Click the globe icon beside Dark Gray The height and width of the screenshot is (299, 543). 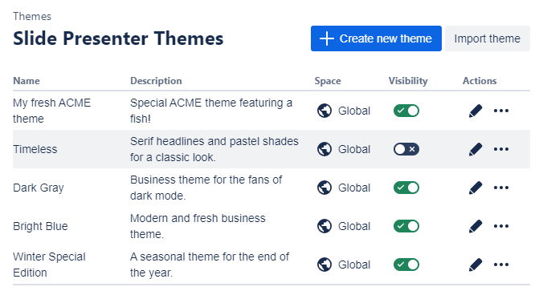(x=325, y=188)
